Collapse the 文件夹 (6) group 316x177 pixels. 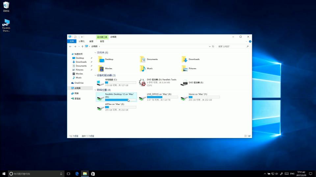tap(95, 52)
